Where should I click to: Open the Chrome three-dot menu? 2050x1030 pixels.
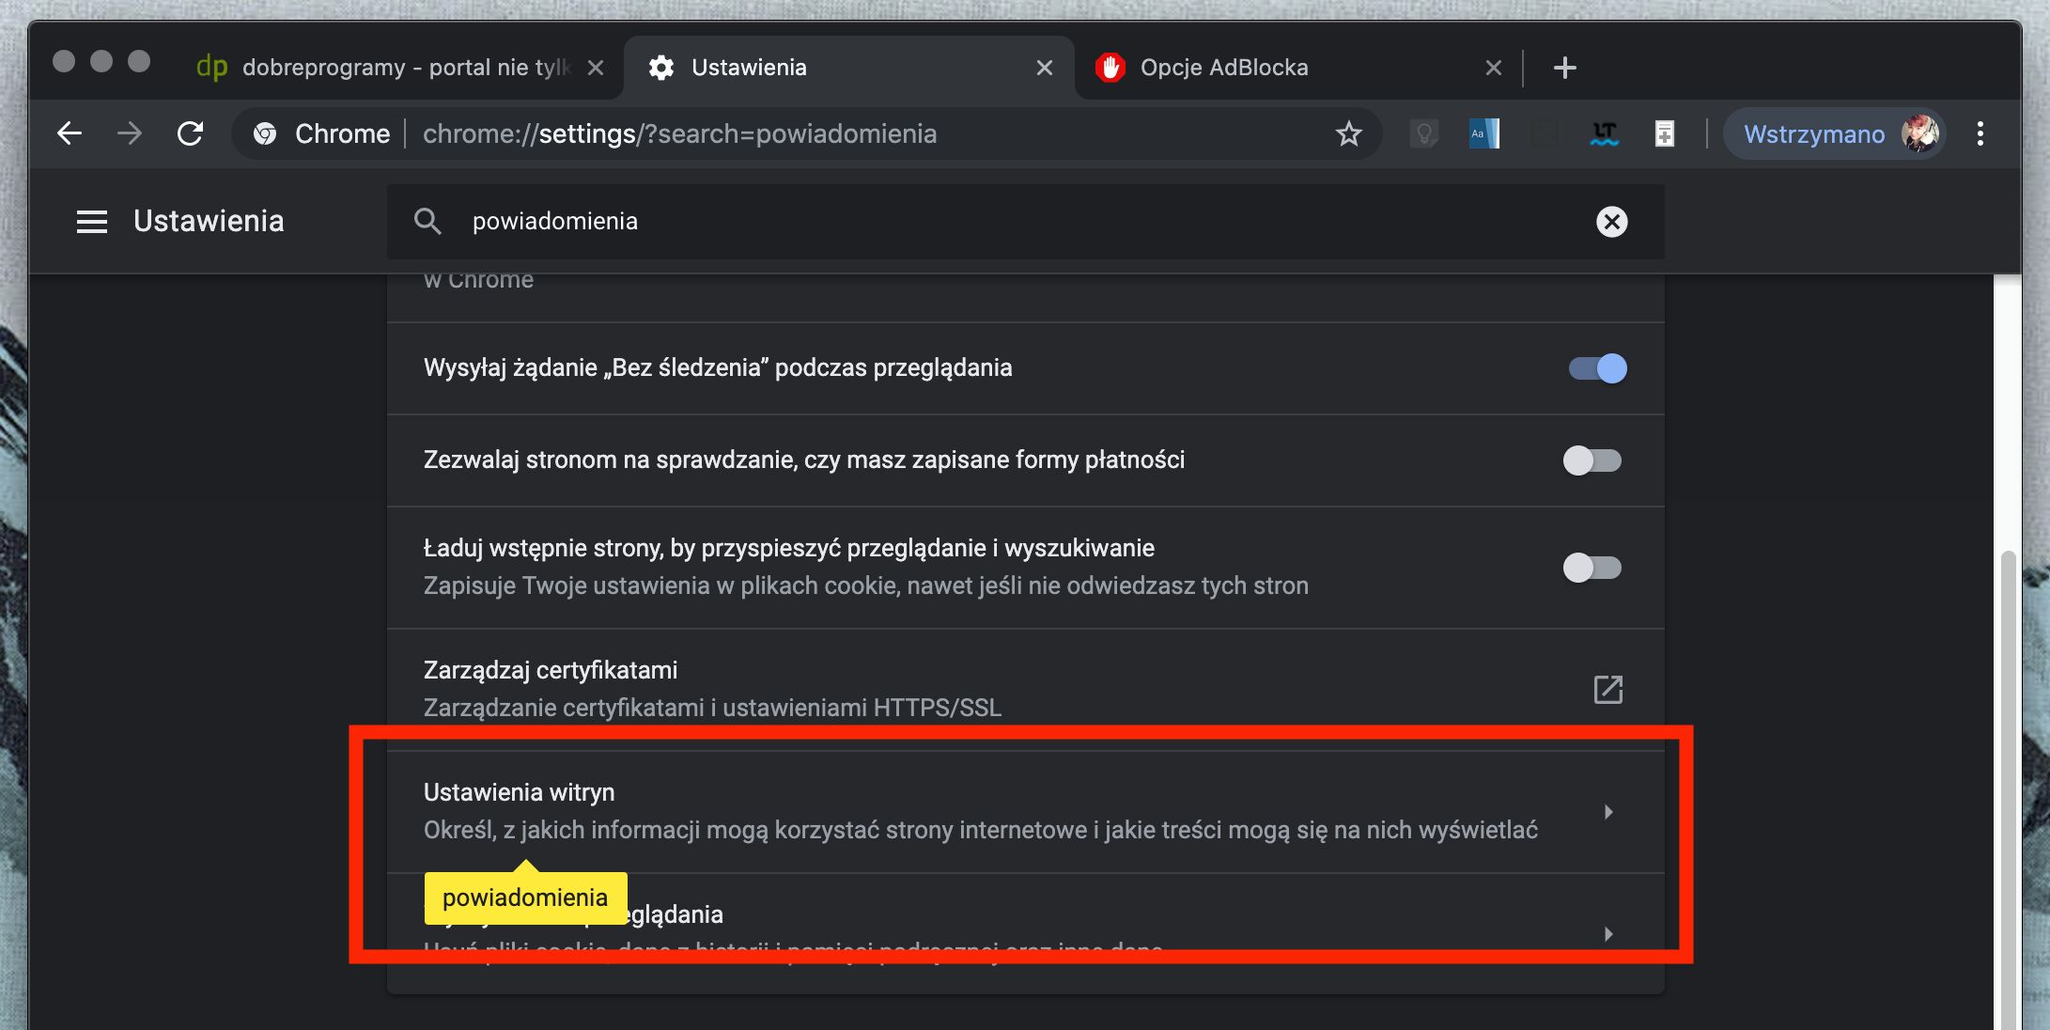click(x=1980, y=133)
